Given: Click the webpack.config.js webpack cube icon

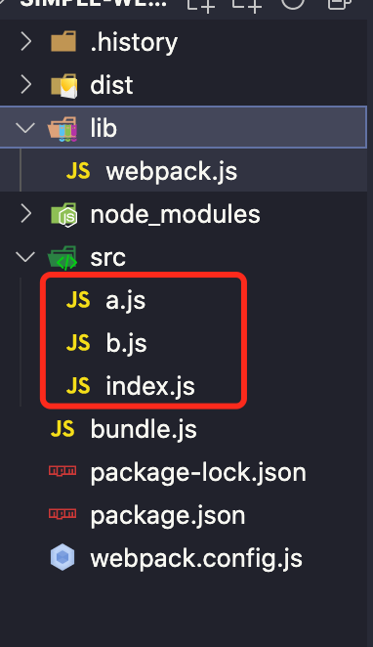Looking at the screenshot, I should [x=62, y=557].
